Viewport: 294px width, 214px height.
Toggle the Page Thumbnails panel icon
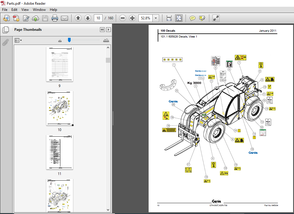[6, 30]
